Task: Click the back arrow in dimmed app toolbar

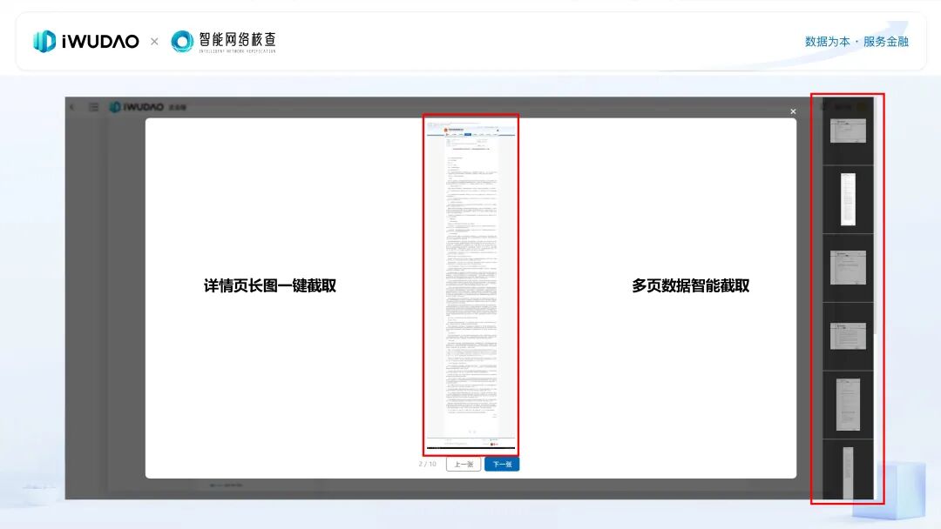Action: point(72,107)
